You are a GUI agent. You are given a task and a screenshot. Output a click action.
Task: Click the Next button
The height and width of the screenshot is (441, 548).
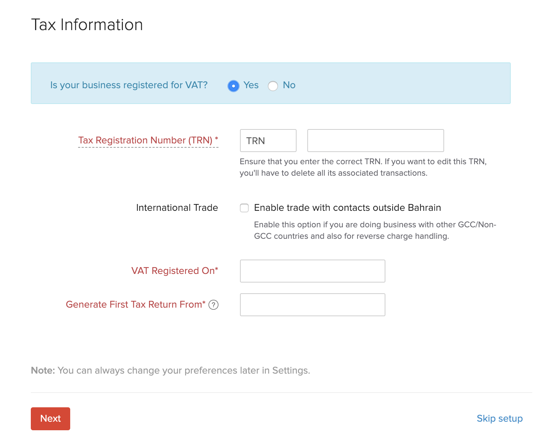tap(50, 418)
